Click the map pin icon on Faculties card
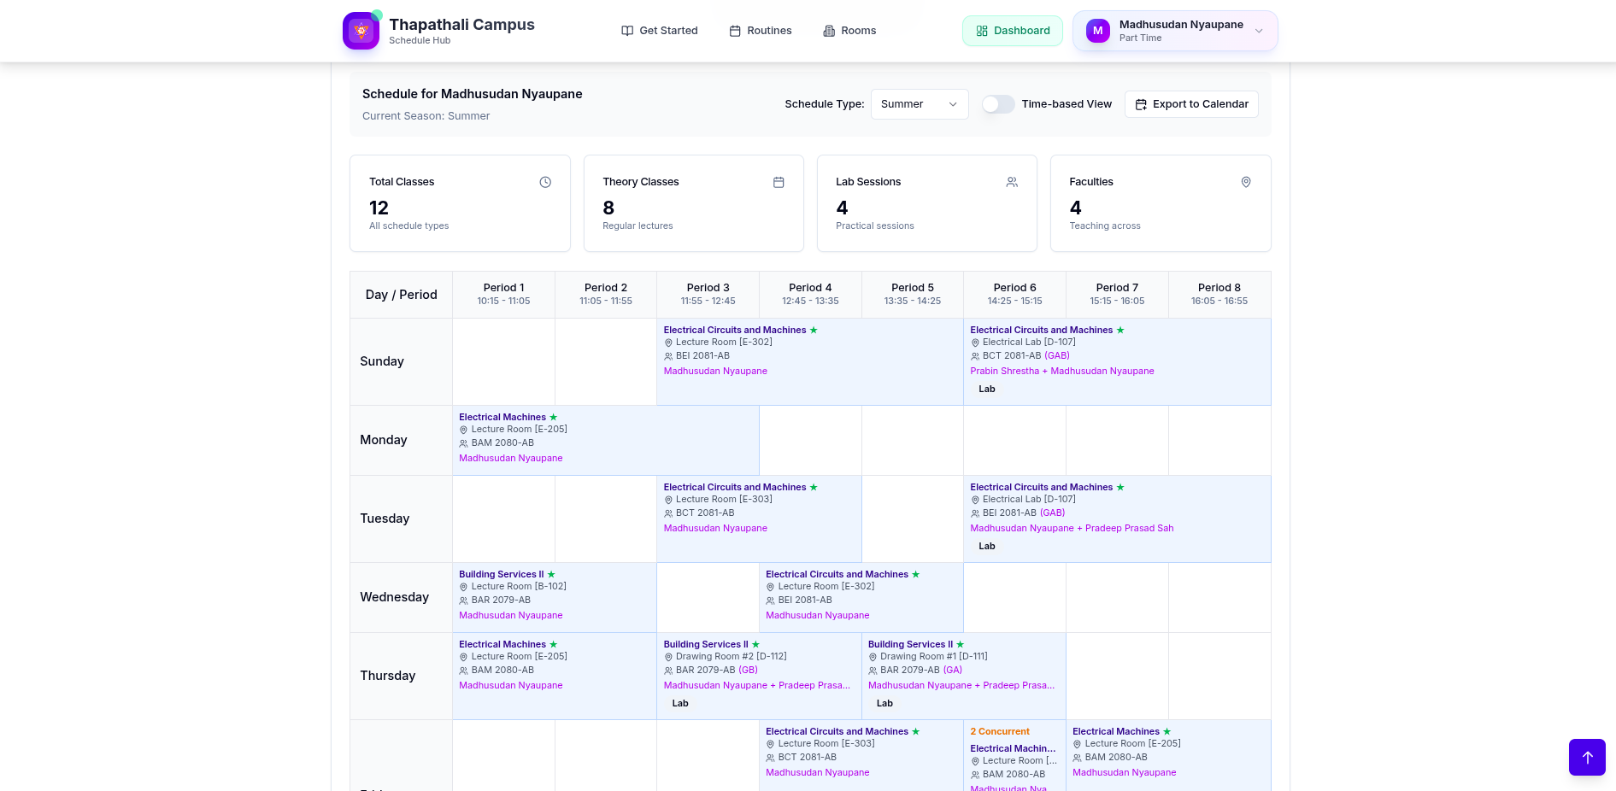 click(1246, 182)
